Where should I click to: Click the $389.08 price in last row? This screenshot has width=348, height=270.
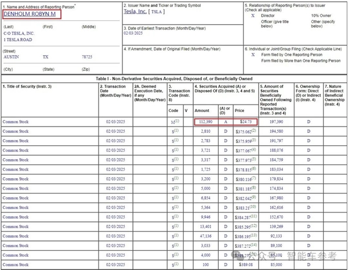pos(245,265)
